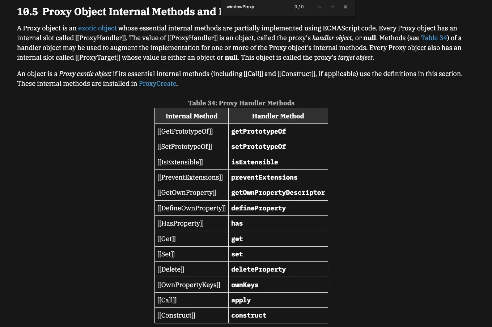
Task: Follow the "Table 34" link in the paragraph
Action: tap(434, 38)
